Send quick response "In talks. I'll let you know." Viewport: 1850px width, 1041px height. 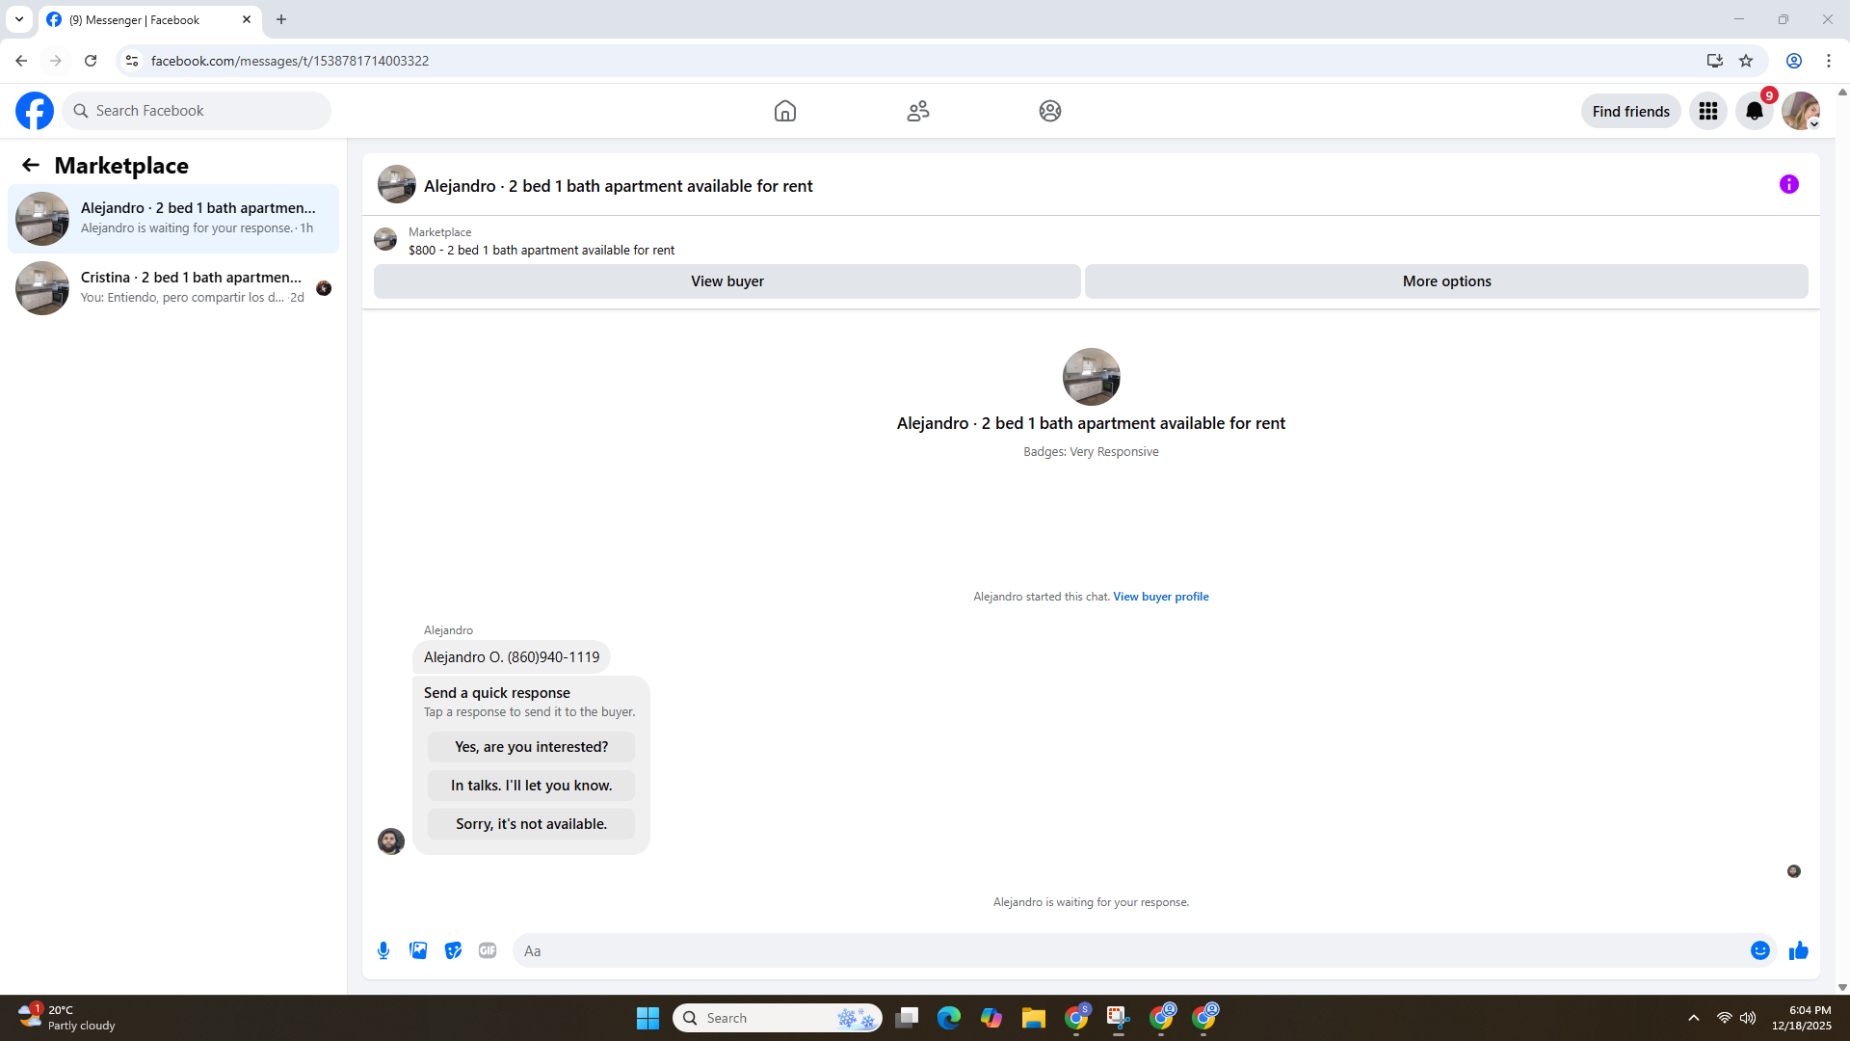pyautogui.click(x=532, y=786)
